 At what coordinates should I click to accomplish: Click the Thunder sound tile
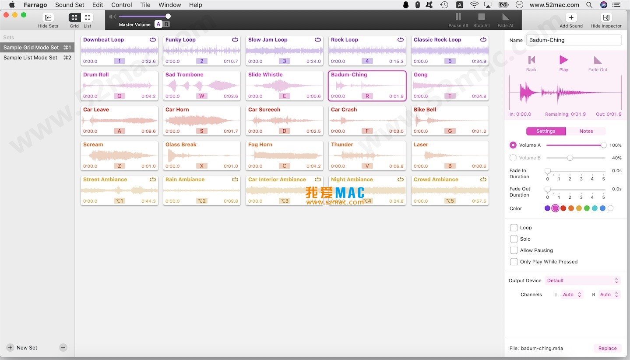pyautogui.click(x=367, y=156)
